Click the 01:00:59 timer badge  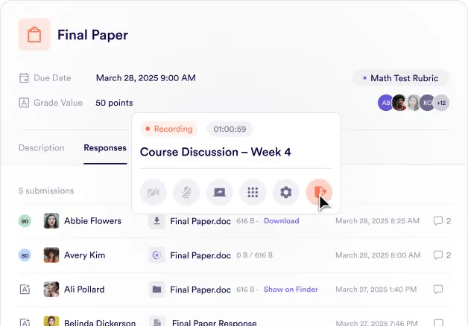click(230, 129)
